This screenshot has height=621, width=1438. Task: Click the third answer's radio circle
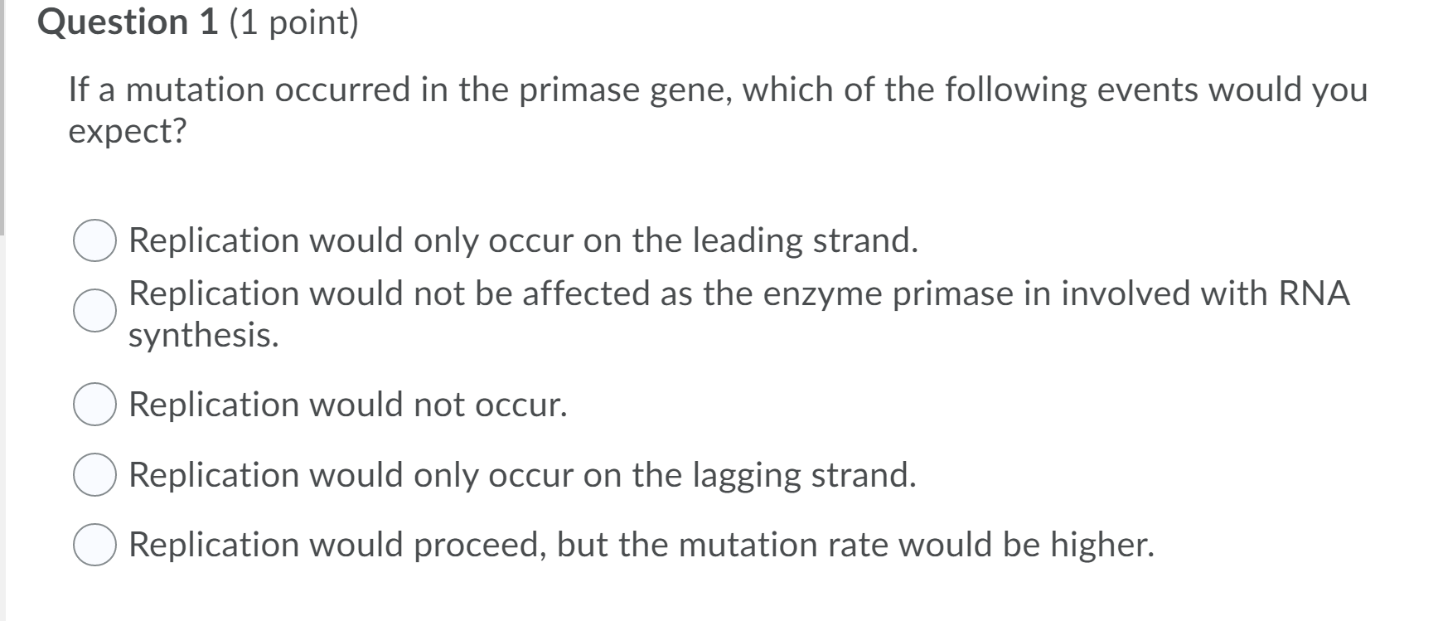point(95,404)
